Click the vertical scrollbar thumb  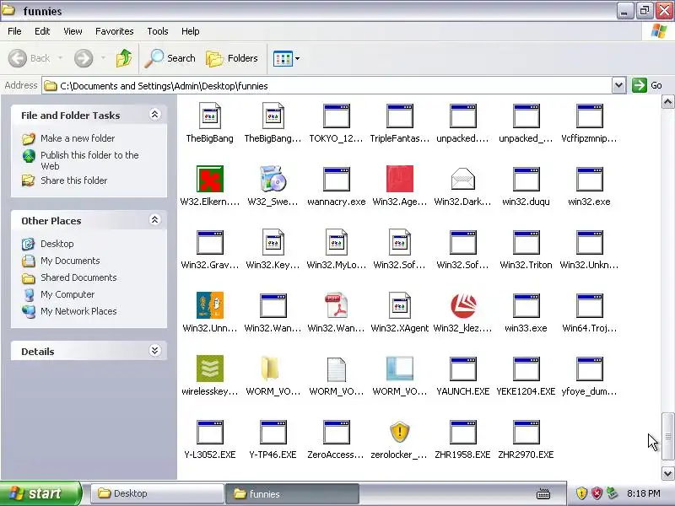click(667, 436)
